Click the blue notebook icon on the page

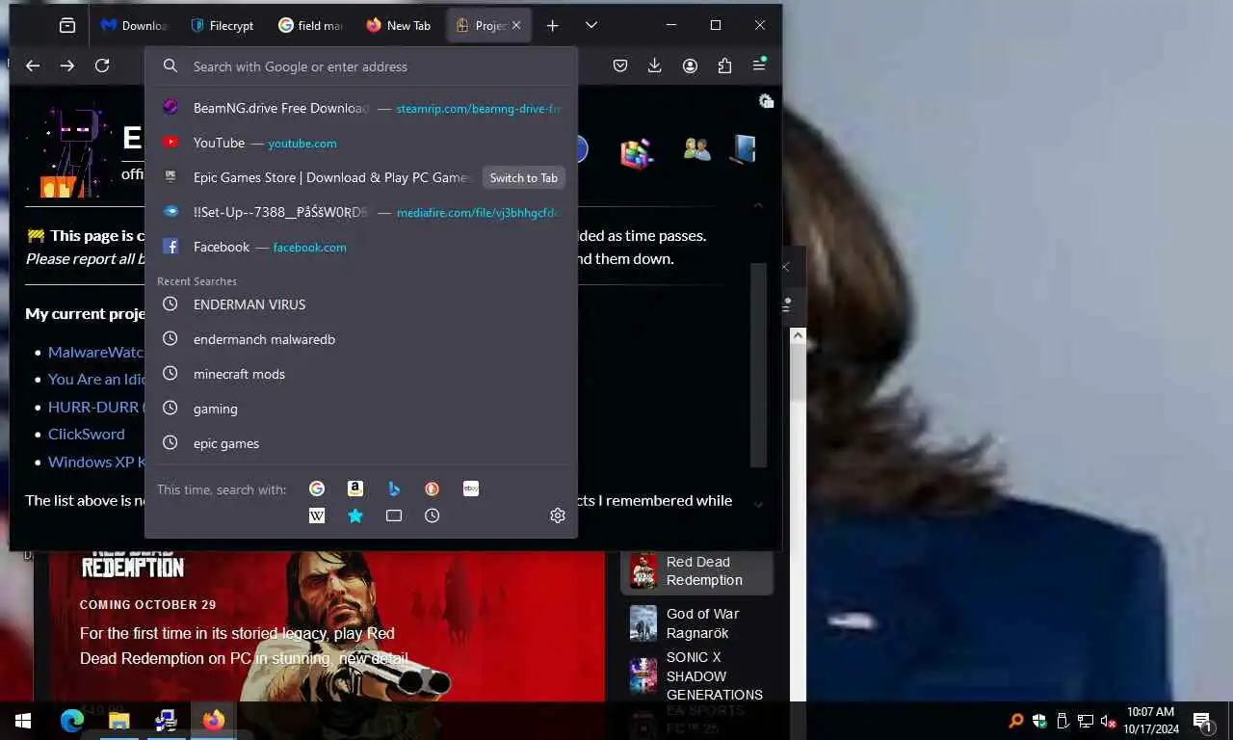click(743, 149)
